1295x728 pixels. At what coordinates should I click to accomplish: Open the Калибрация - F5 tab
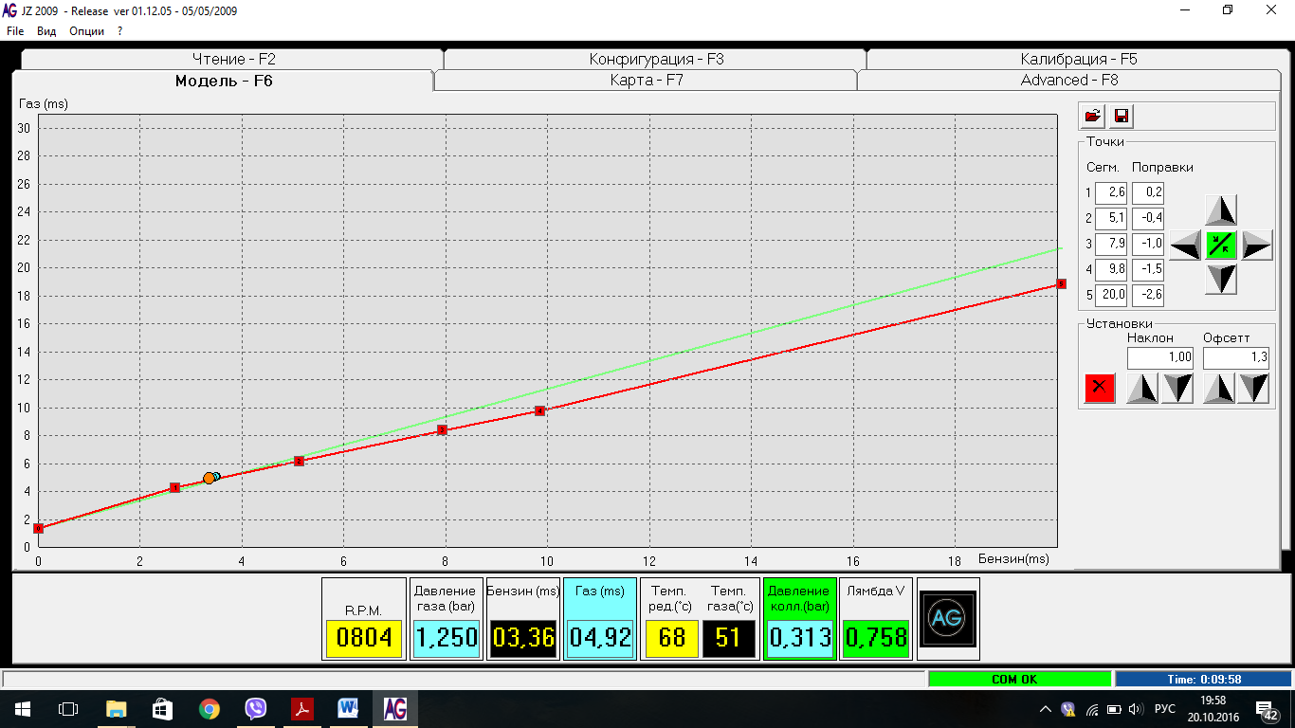click(x=1078, y=59)
